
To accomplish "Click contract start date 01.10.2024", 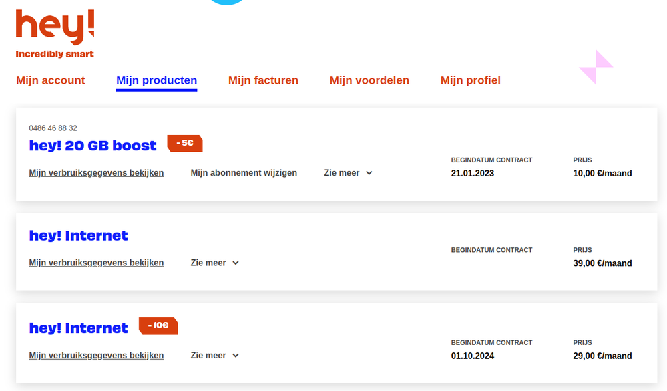I will [x=473, y=356].
